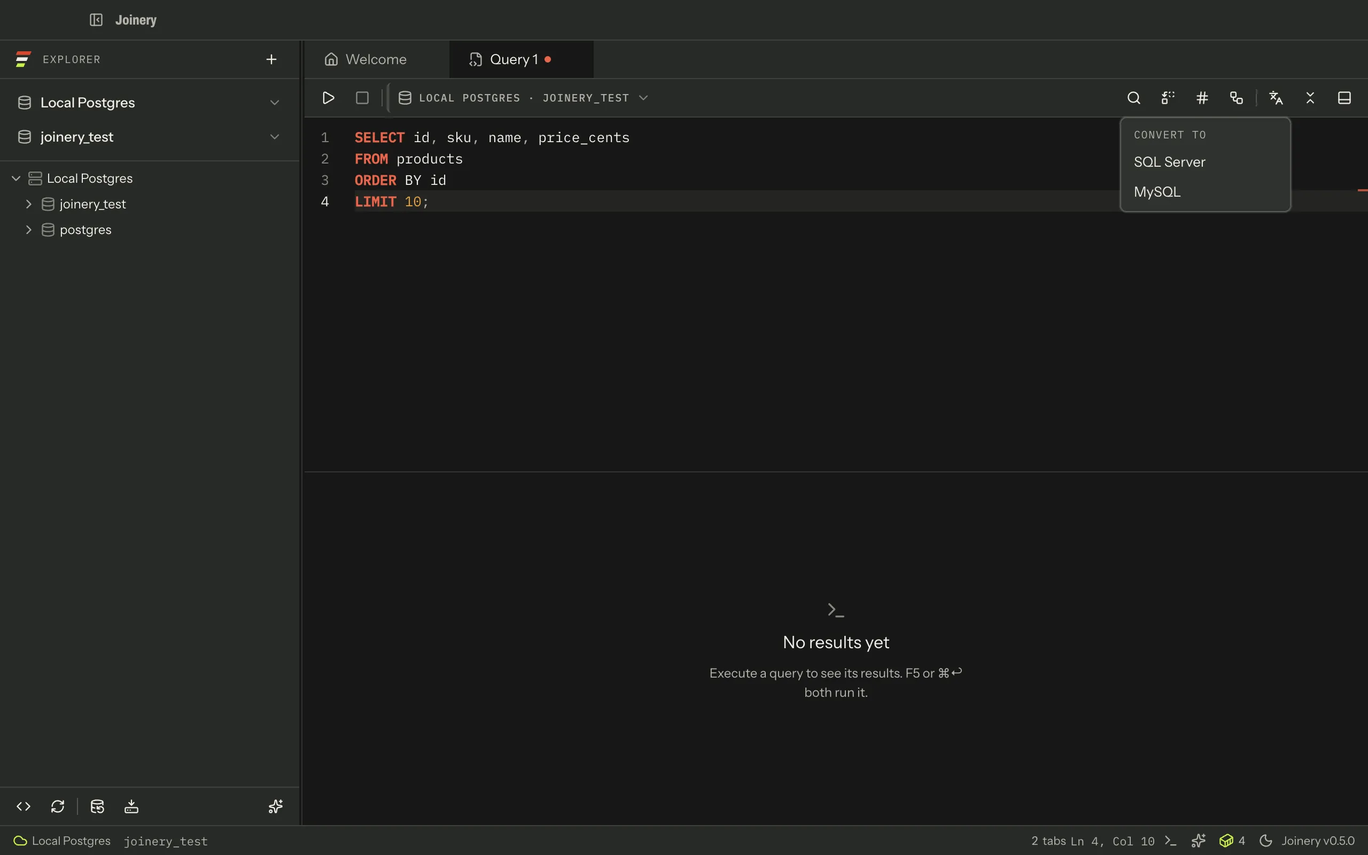This screenshot has width=1368, height=855.
Task: Click the Joinery title in the window header
Action: click(136, 20)
